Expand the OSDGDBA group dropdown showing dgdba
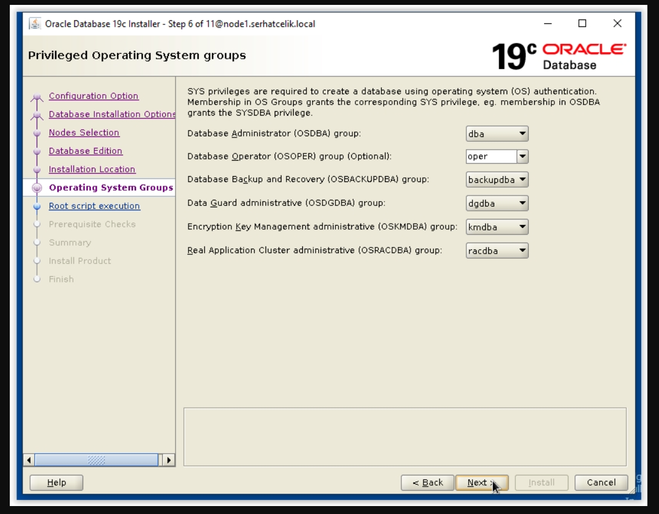Image resolution: width=659 pixels, height=514 pixels. [x=497, y=204]
